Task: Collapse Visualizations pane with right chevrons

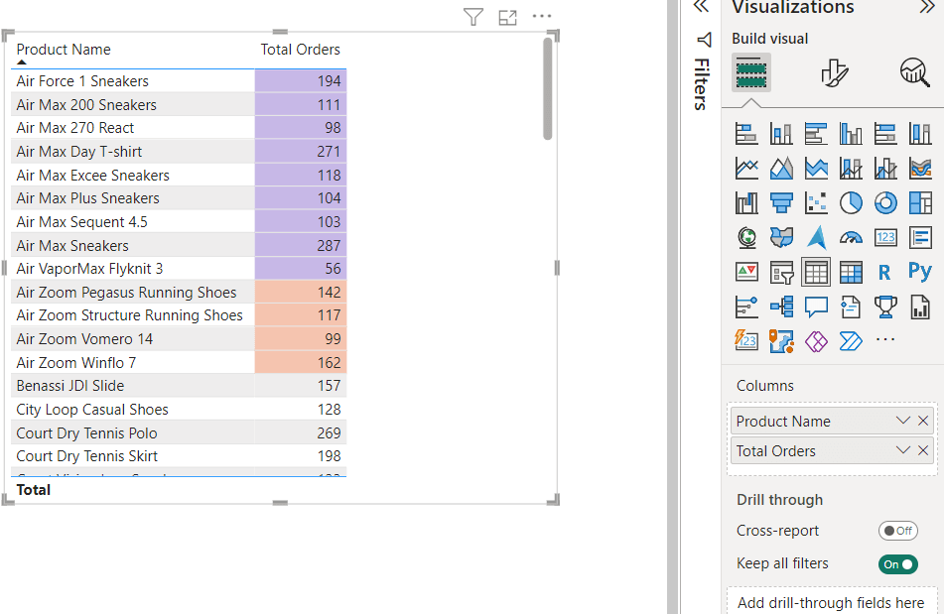Action: click(927, 7)
